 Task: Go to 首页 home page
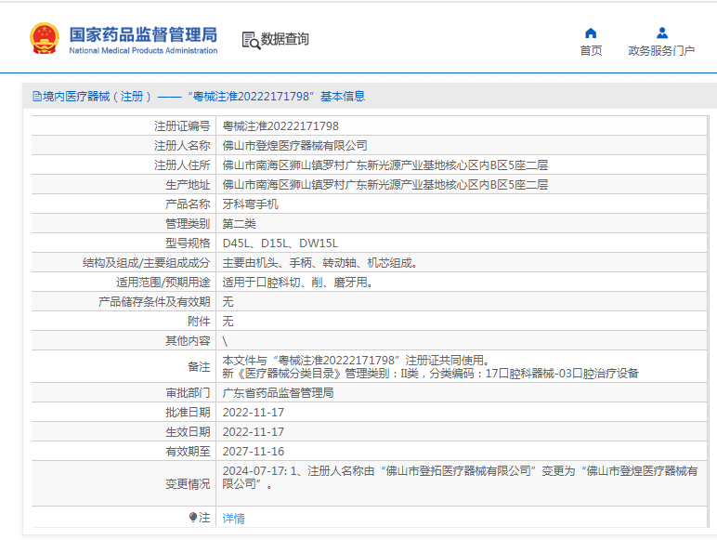(x=591, y=50)
